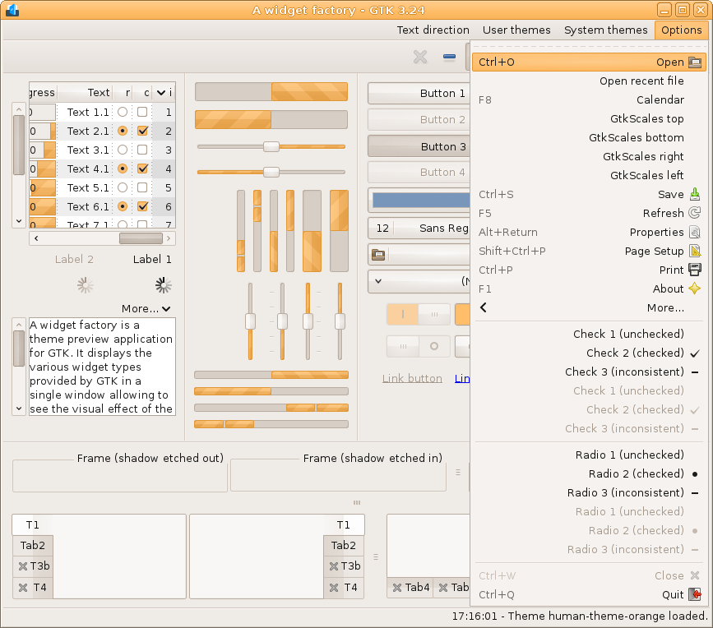Click the Text column header
This screenshot has height=628, width=713.
(x=85, y=93)
